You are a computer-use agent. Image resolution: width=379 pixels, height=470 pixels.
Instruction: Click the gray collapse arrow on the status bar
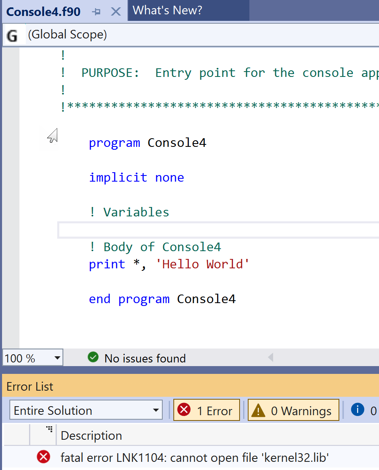coord(270,358)
